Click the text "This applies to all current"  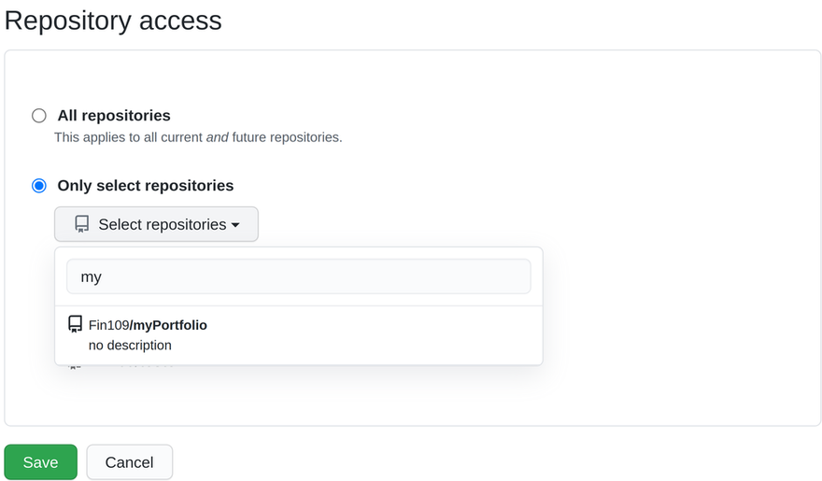coord(129,137)
